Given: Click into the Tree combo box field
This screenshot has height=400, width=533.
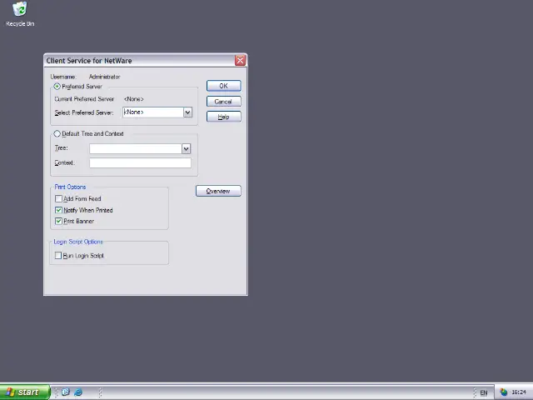Looking at the screenshot, I should [x=136, y=148].
